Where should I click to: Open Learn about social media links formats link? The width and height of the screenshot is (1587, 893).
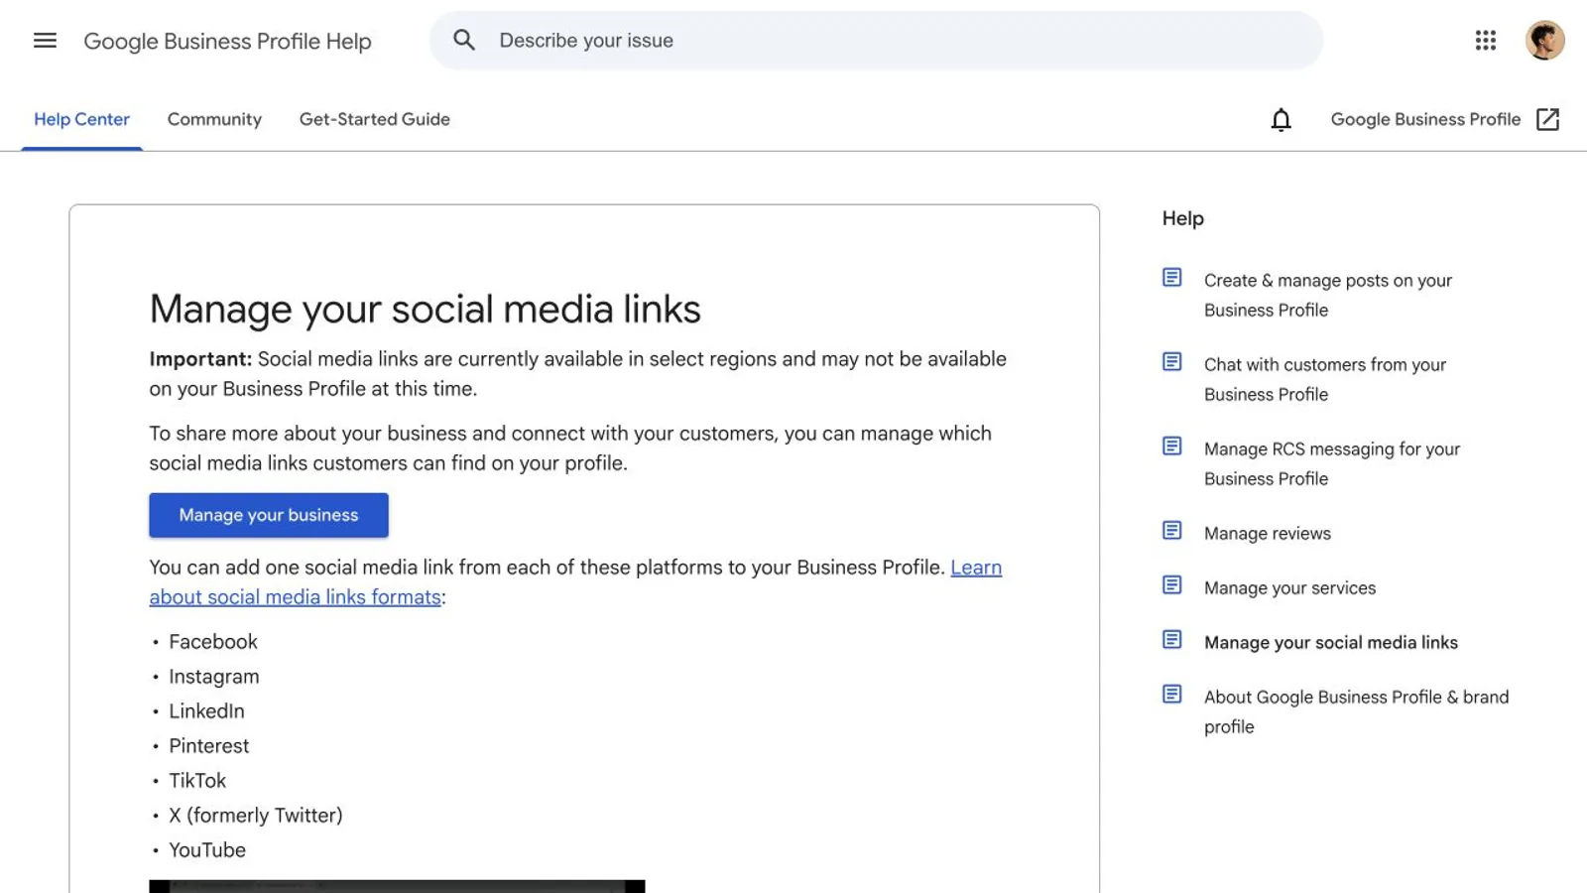click(575, 582)
